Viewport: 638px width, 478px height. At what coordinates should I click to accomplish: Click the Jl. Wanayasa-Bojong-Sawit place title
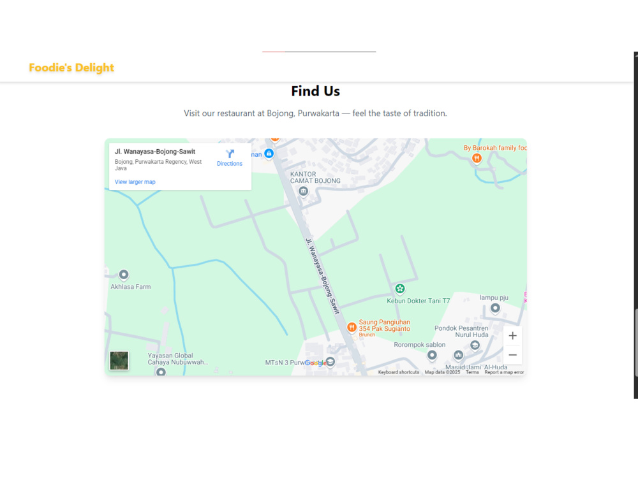155,152
